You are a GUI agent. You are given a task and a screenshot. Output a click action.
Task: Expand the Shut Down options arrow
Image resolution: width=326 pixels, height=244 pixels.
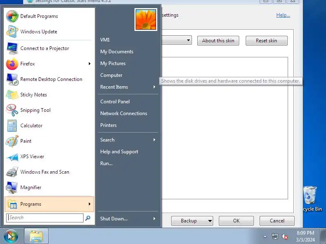click(x=154, y=219)
